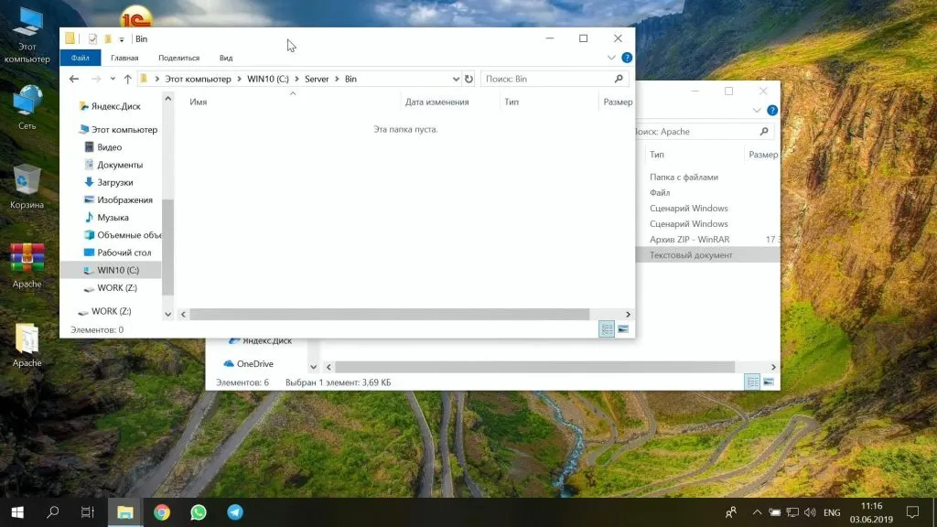The image size is (937, 527).
Task: Open the address bar history dropdown
Action: point(455,80)
